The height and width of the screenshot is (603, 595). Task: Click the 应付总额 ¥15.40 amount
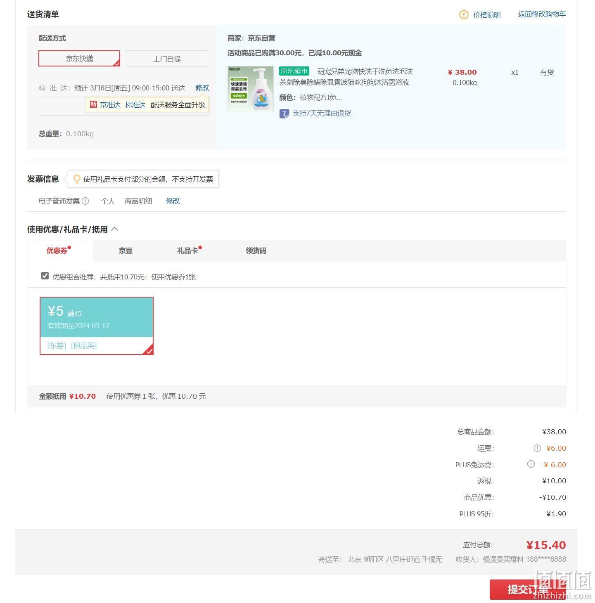click(546, 545)
